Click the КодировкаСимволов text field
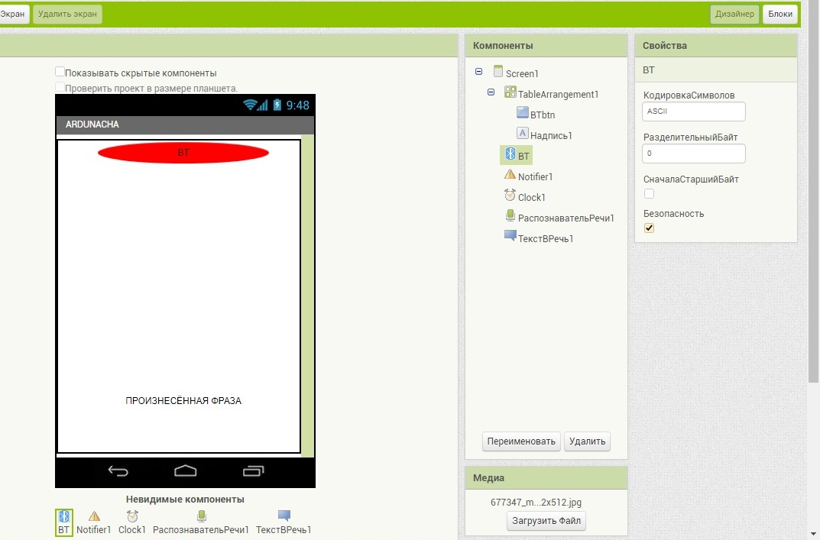820x540 pixels. click(x=694, y=112)
